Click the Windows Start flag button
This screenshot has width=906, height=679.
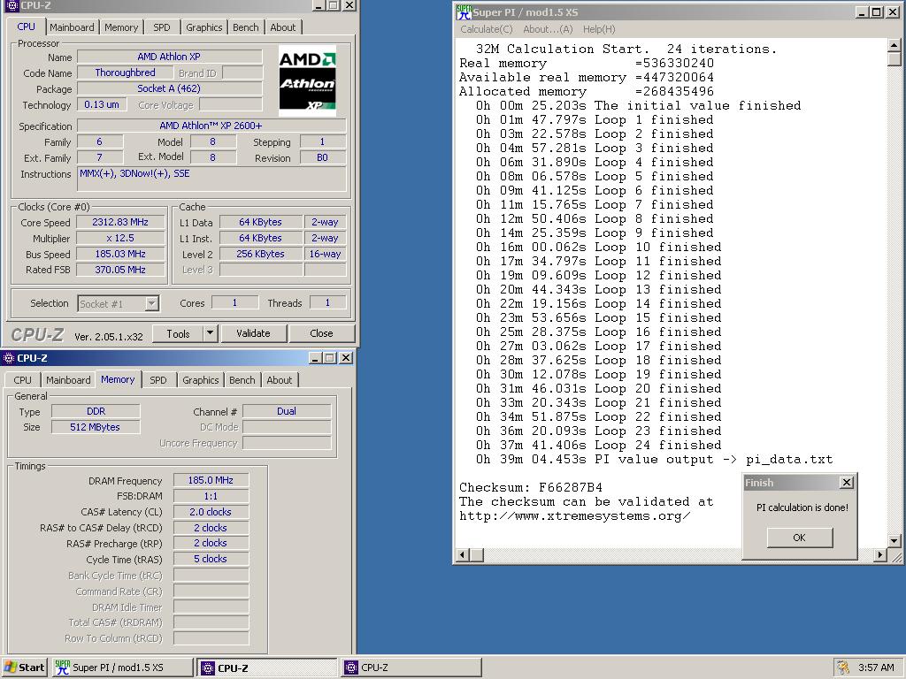click(24, 668)
